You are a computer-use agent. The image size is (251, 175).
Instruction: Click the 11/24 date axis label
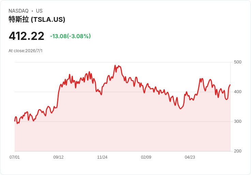click(x=102, y=157)
